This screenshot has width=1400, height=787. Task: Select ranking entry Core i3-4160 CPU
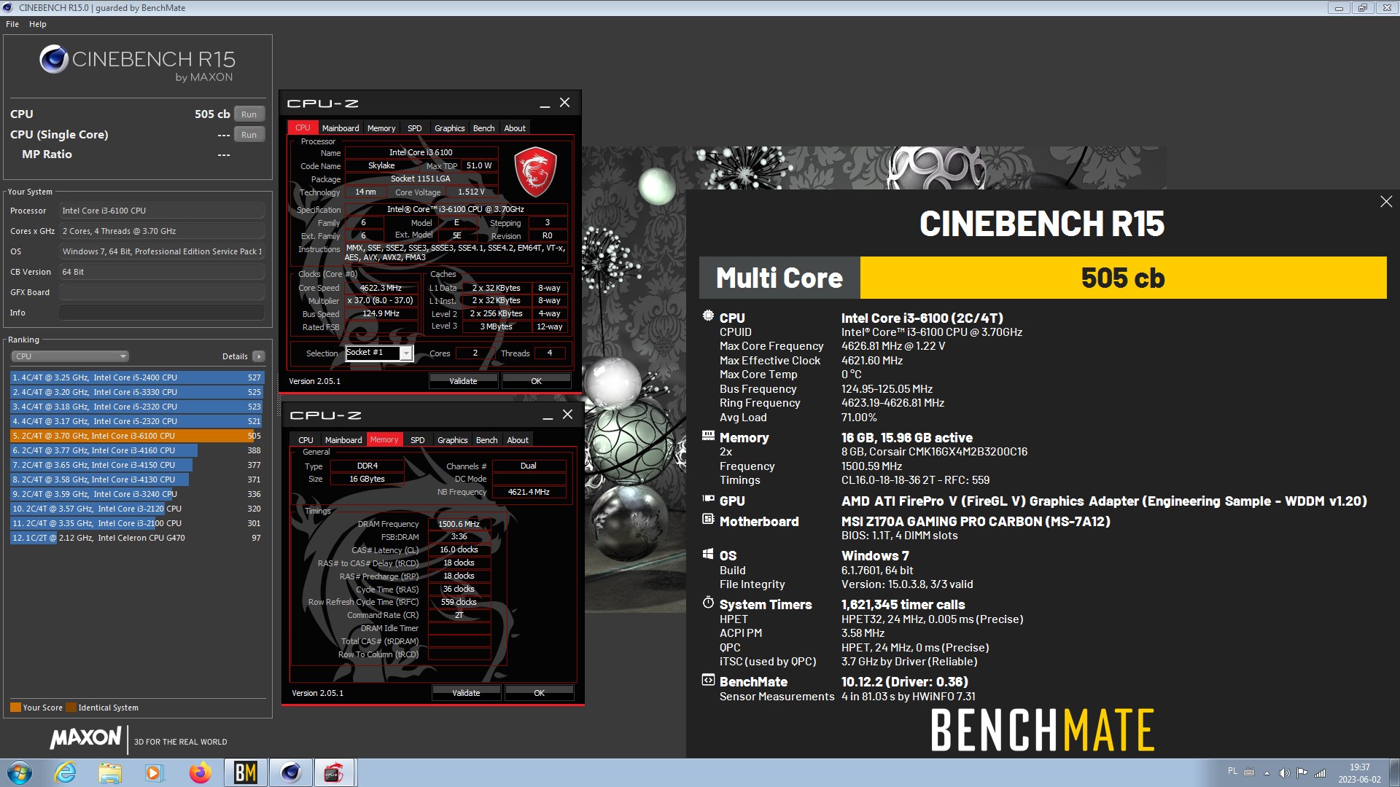click(136, 450)
